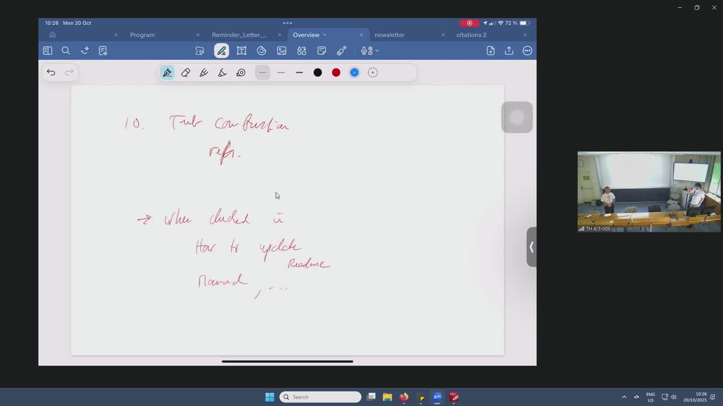Choose the highlighter tool
The width and height of the screenshot is (723, 406).
coord(204,72)
